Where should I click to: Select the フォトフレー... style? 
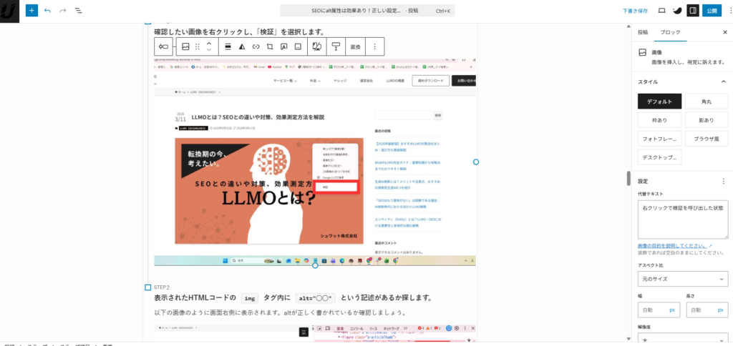coord(659,139)
